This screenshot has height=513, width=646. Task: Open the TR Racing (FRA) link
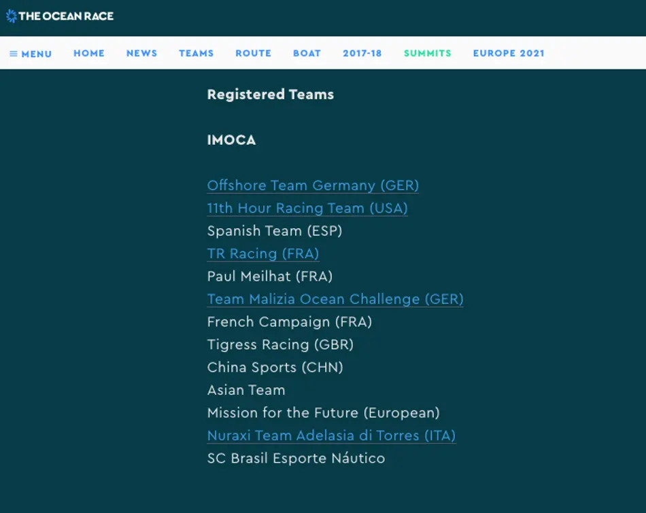[x=263, y=253]
